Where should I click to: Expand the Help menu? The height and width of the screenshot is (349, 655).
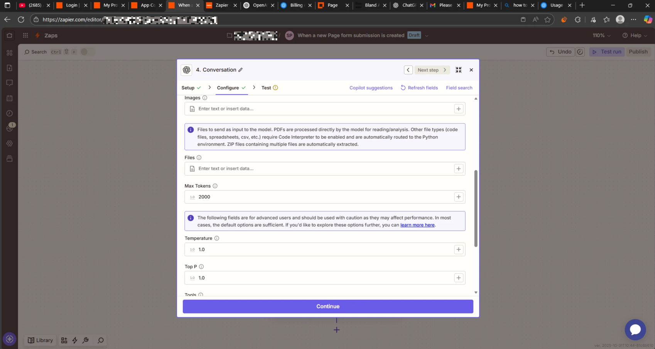pyautogui.click(x=635, y=36)
